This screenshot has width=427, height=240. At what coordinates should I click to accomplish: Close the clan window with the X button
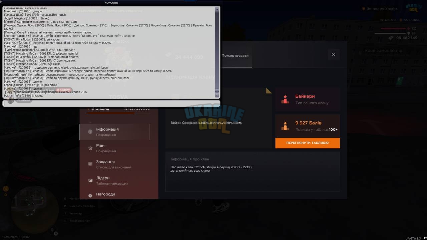pyautogui.click(x=334, y=55)
